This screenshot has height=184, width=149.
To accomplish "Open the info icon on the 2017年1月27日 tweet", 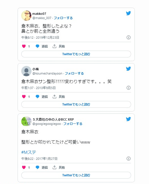I will (x=129, y=159).
